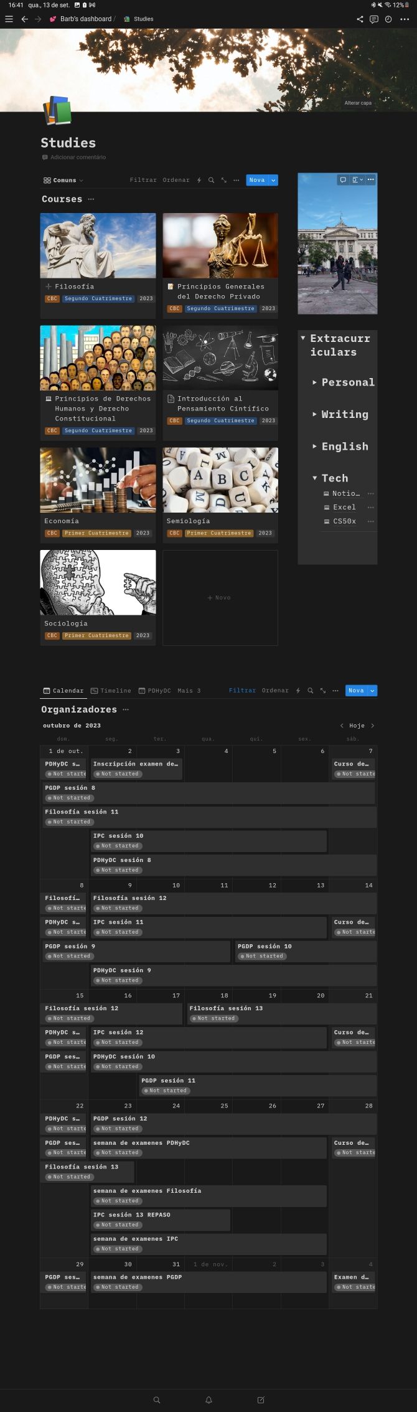Open the Comuns view dropdown
This screenshot has height=1412, width=417.
[63, 181]
